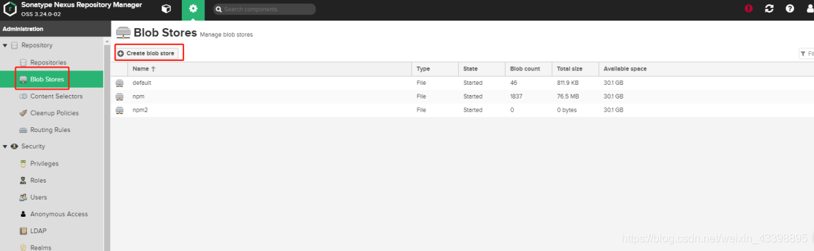The image size is (814, 251).
Task: Sort by the State column header
Action: coord(482,69)
